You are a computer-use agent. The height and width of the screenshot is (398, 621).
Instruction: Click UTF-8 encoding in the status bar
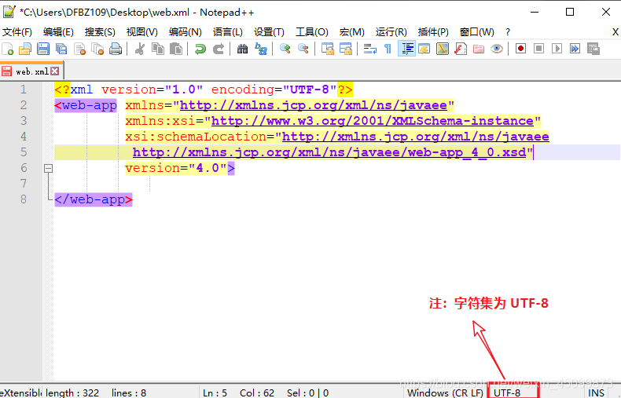point(508,392)
